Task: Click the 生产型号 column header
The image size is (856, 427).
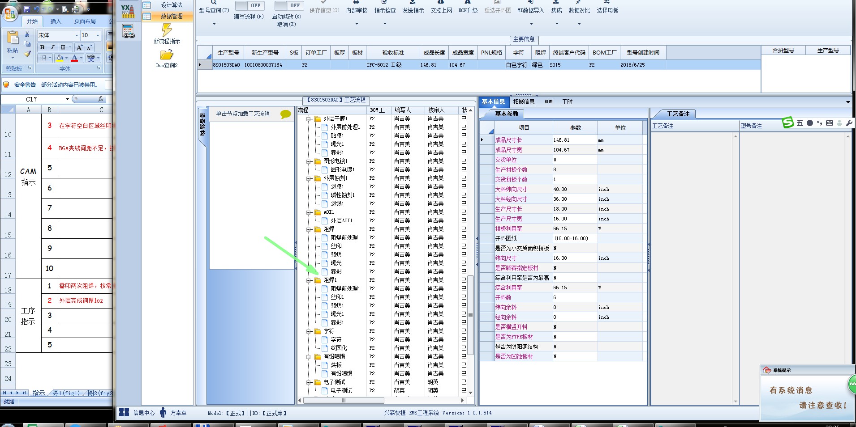Action: pyautogui.click(x=228, y=52)
